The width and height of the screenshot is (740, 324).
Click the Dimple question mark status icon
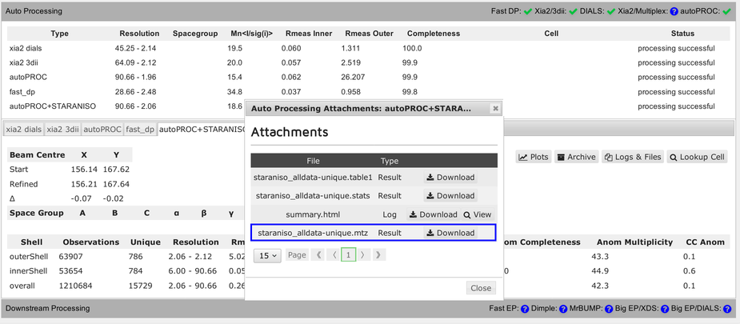(562, 309)
